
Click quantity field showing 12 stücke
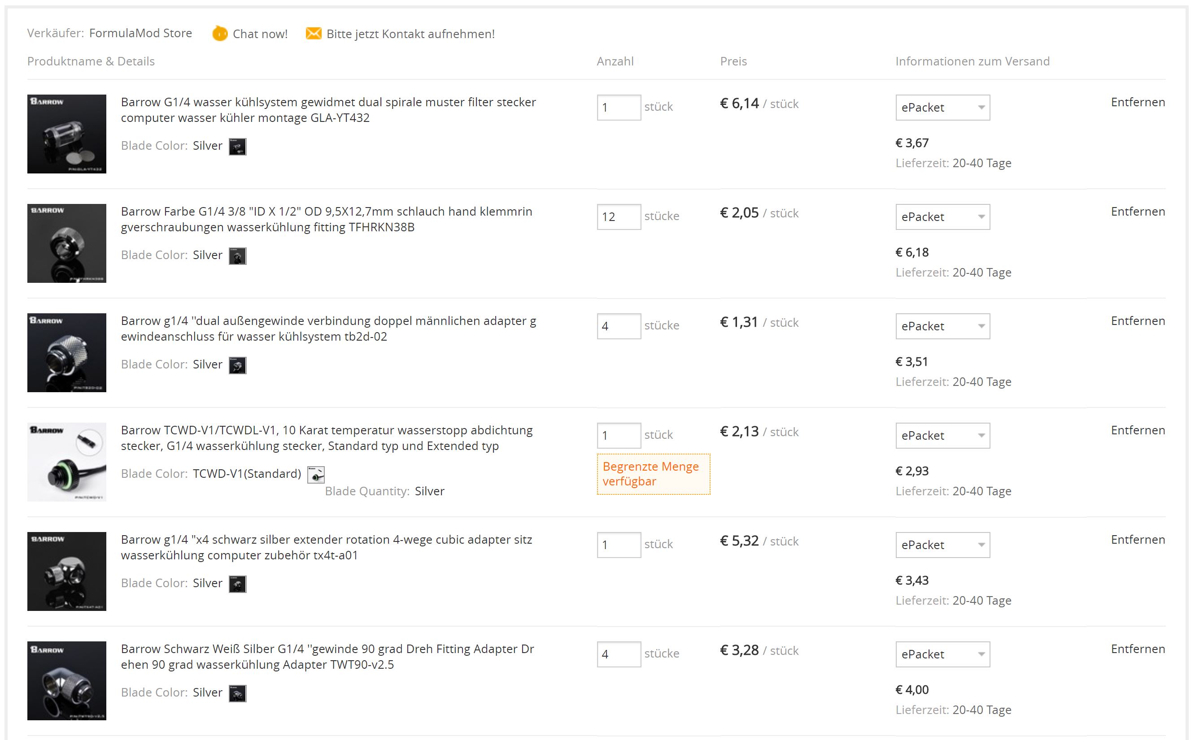tap(619, 217)
